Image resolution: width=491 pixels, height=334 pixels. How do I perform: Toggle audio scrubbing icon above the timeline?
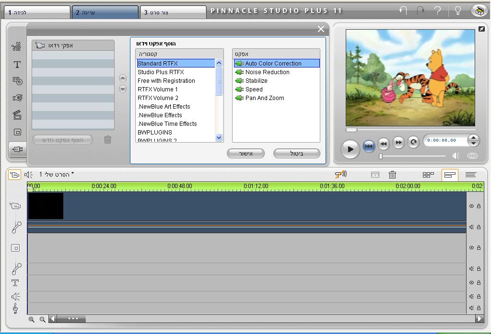[x=341, y=174]
